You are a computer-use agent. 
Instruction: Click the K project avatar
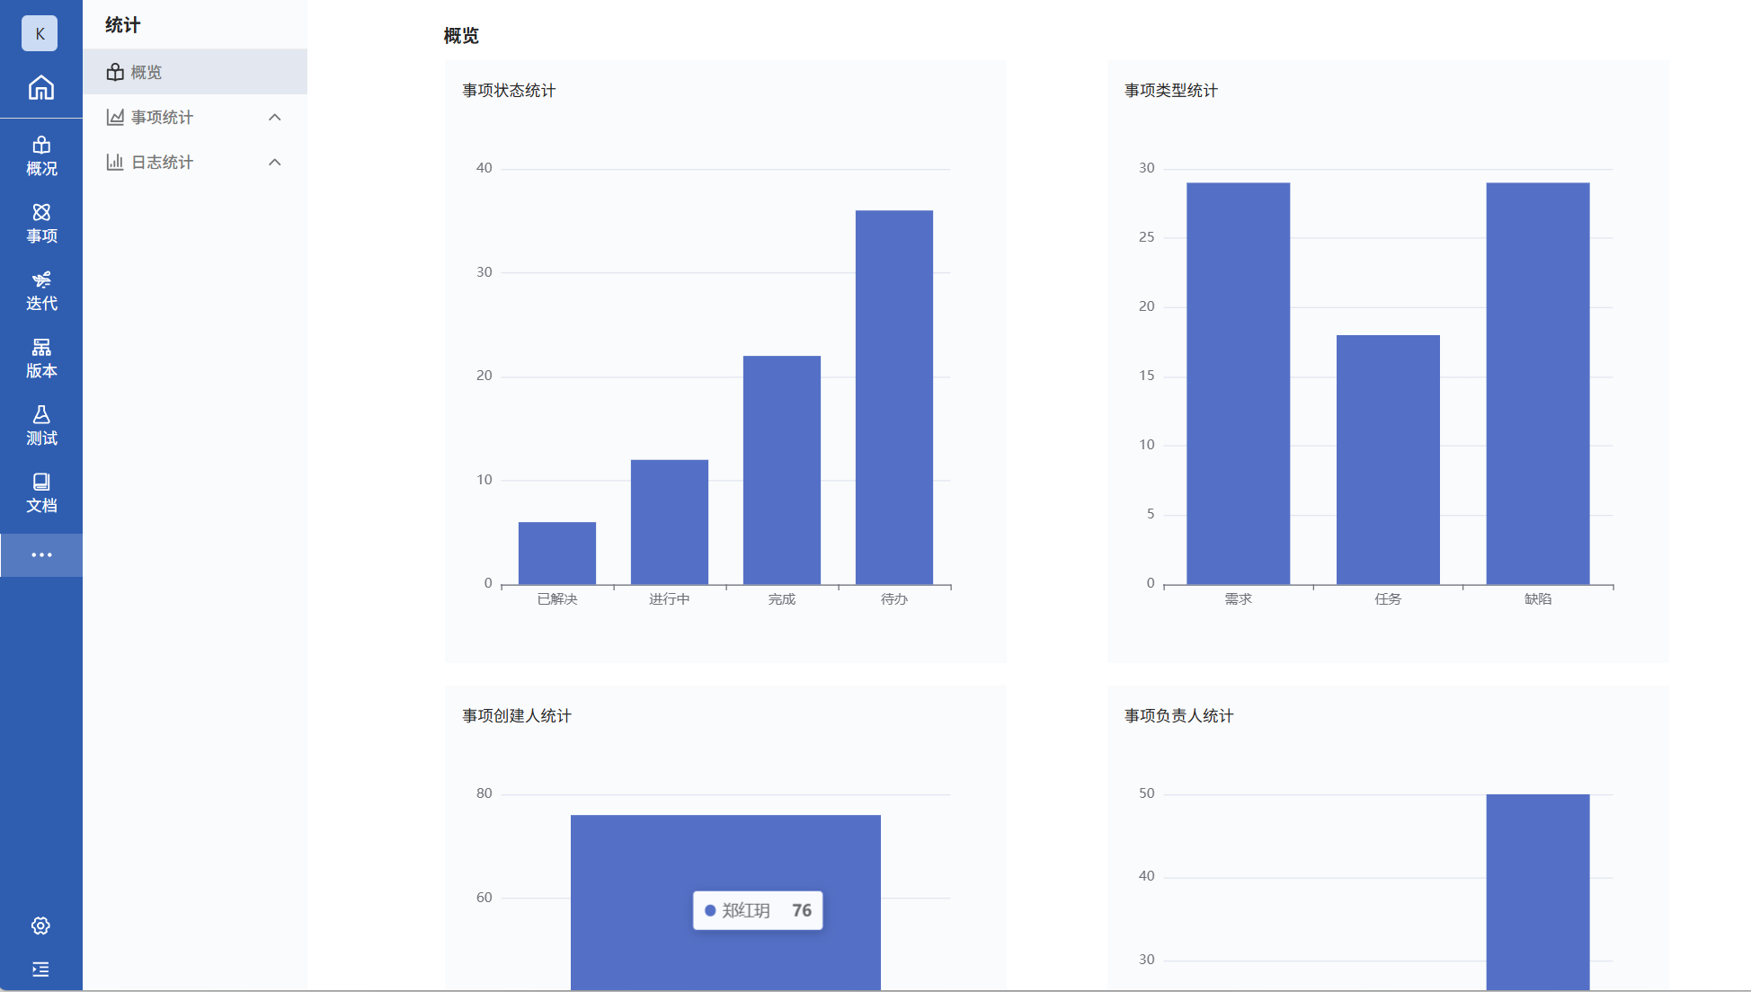(40, 33)
